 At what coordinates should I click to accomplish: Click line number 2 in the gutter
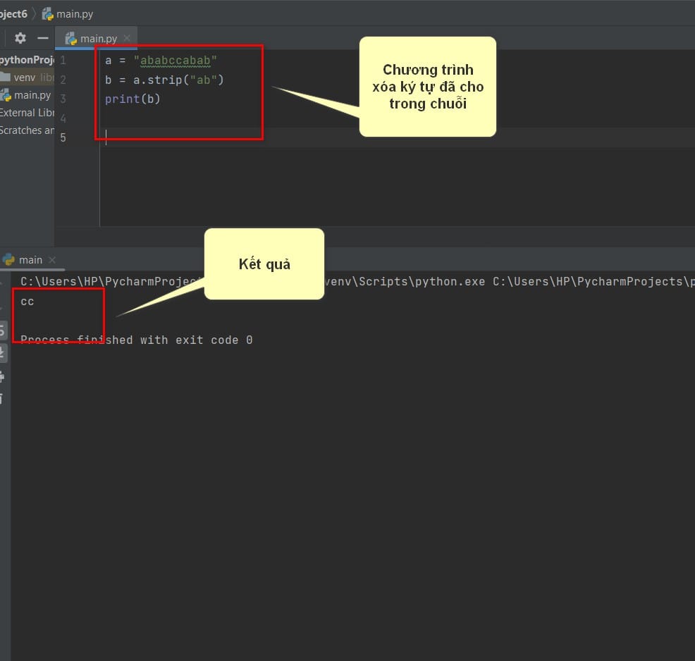coord(63,80)
